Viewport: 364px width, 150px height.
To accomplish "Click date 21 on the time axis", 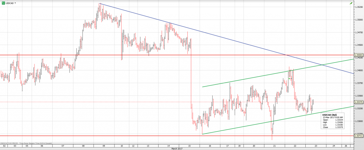I will click(x=274, y=145).
